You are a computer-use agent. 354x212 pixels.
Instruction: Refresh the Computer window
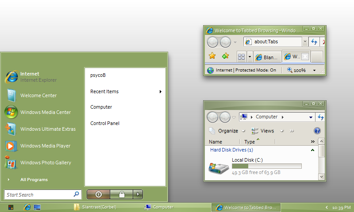tap(320, 117)
